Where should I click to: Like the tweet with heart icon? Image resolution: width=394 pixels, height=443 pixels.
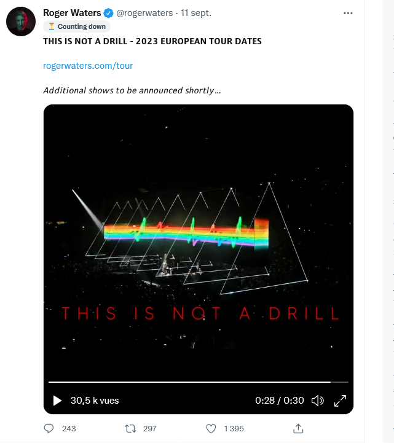click(211, 428)
